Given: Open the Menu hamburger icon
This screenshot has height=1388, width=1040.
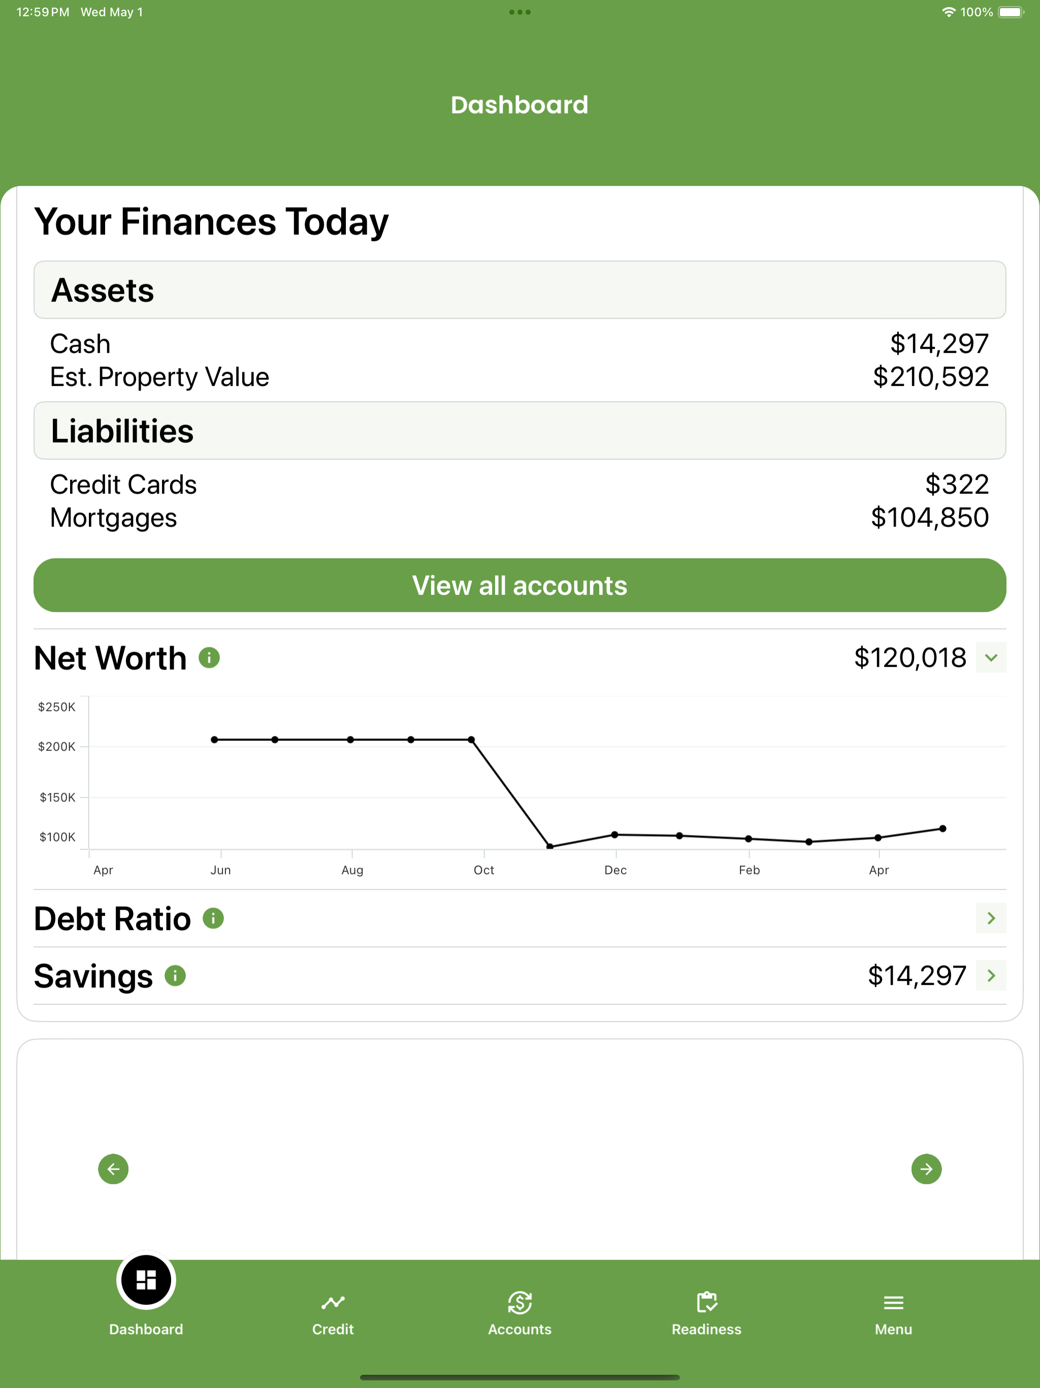Looking at the screenshot, I should pos(893,1303).
